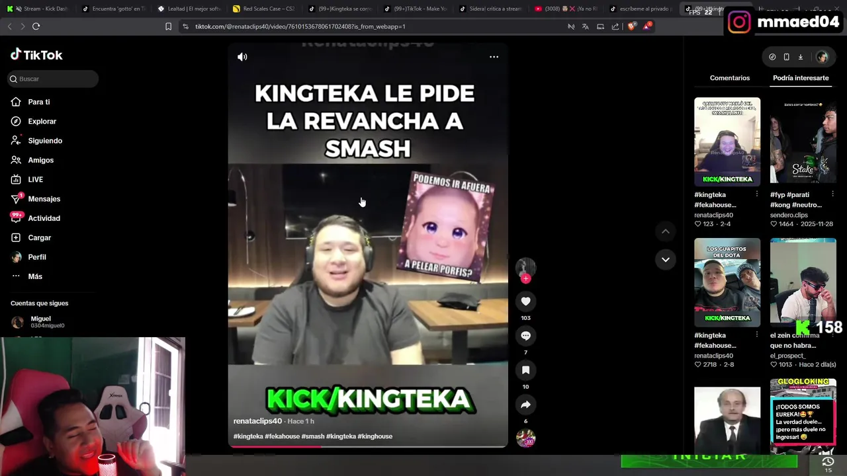Toggle the video sound speaker icon
This screenshot has height=476, width=847.
(242, 57)
